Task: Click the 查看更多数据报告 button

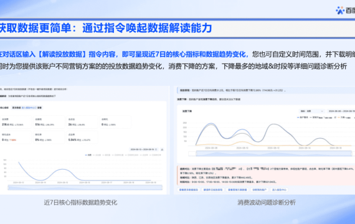Action: click(188, 190)
